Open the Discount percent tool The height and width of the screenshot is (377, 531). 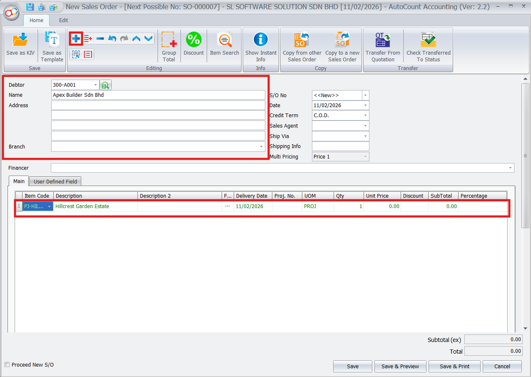tap(194, 40)
